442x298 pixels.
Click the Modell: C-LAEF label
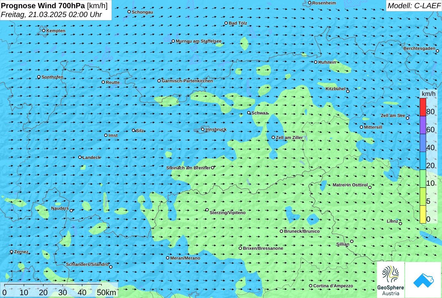click(414, 5)
